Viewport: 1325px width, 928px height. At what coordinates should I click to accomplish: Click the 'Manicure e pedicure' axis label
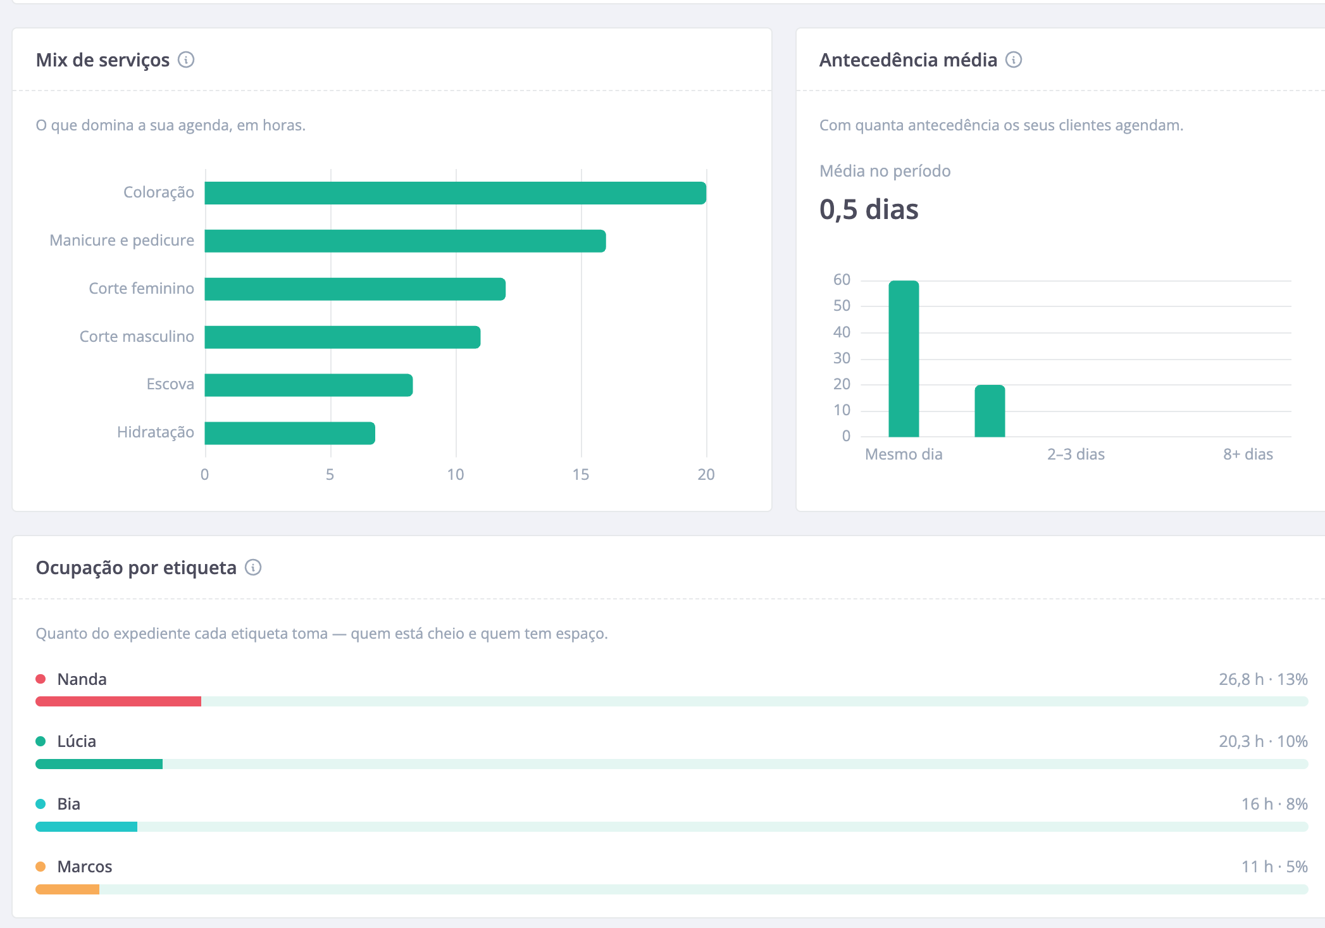[121, 241]
